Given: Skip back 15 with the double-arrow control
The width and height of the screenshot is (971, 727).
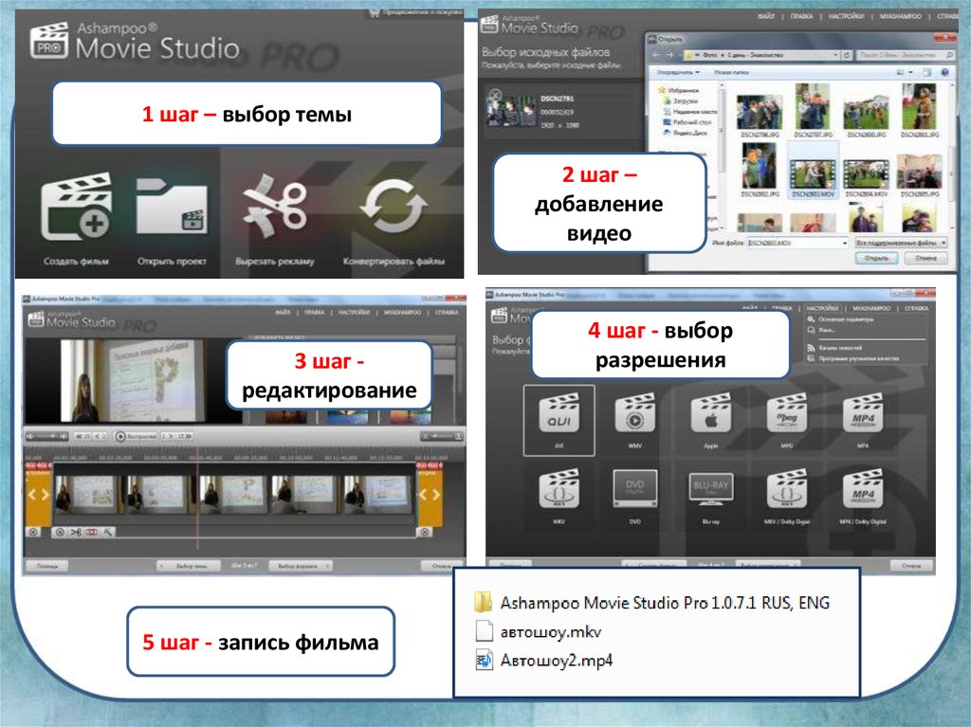Looking at the screenshot, I should pyautogui.click(x=82, y=437).
